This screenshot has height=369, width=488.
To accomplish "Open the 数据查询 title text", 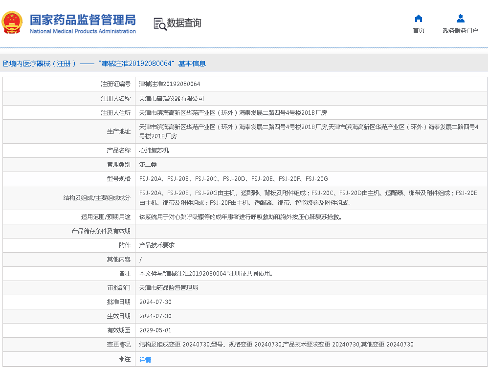I will (184, 23).
